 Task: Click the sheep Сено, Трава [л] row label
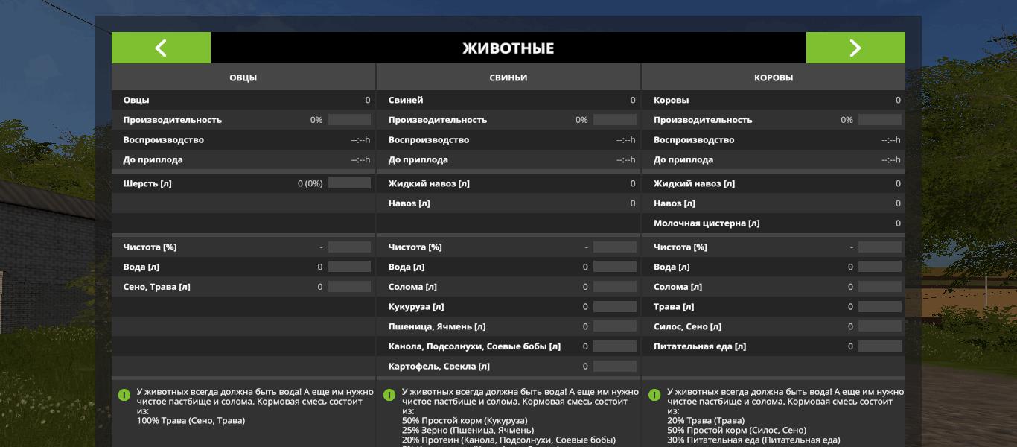pos(156,287)
